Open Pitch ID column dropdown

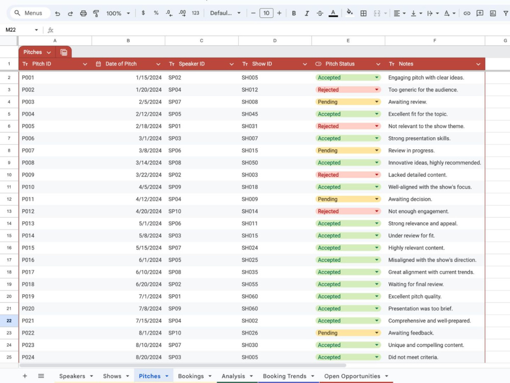[x=85, y=64]
